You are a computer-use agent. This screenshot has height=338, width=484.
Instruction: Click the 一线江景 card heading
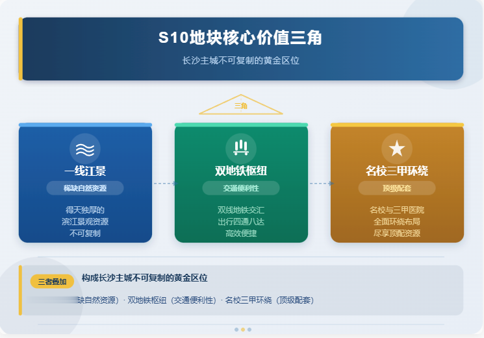[x=85, y=171]
